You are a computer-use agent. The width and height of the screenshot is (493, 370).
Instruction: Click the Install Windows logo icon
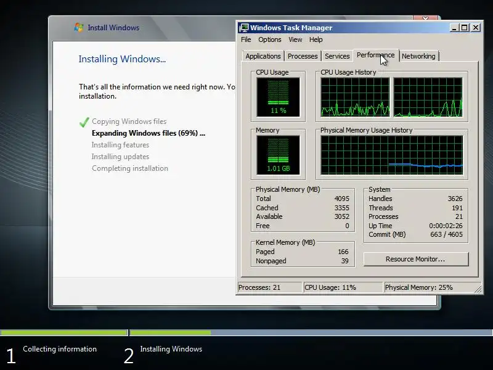[79, 27]
